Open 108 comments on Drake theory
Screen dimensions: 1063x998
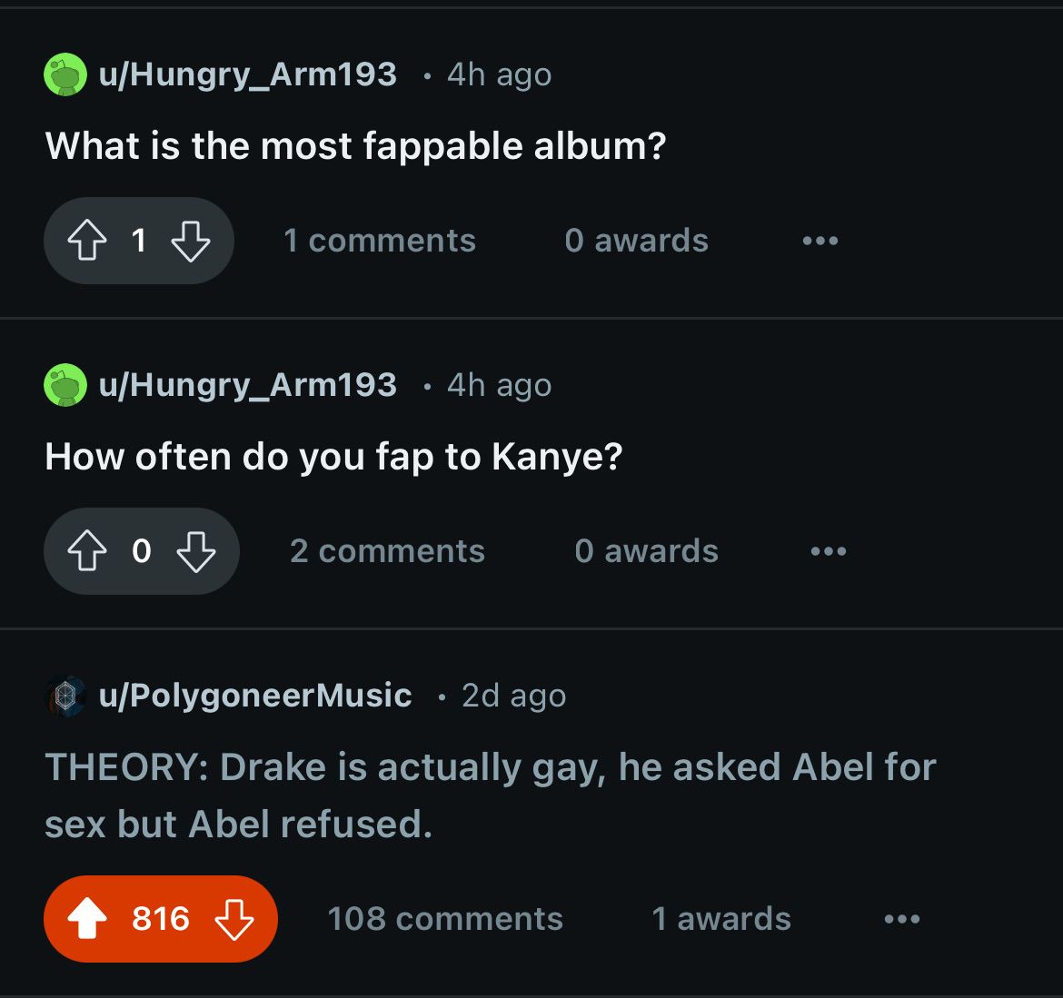(x=444, y=919)
